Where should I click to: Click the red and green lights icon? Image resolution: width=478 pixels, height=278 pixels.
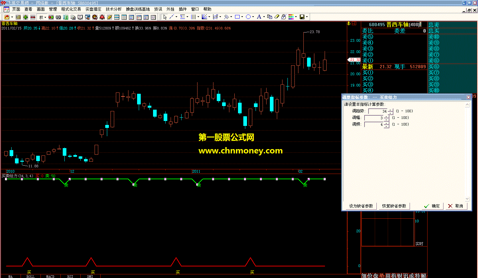click(51, 17)
